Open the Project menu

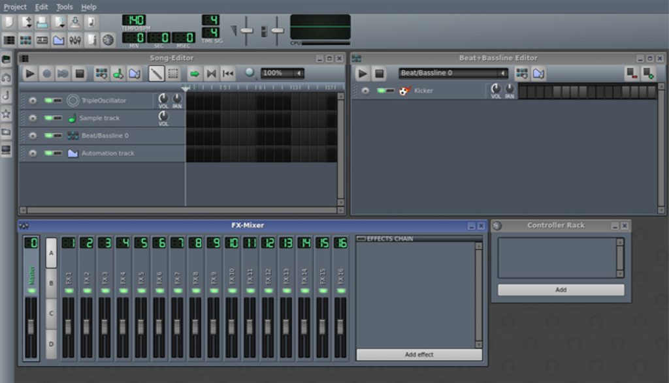[x=15, y=7]
